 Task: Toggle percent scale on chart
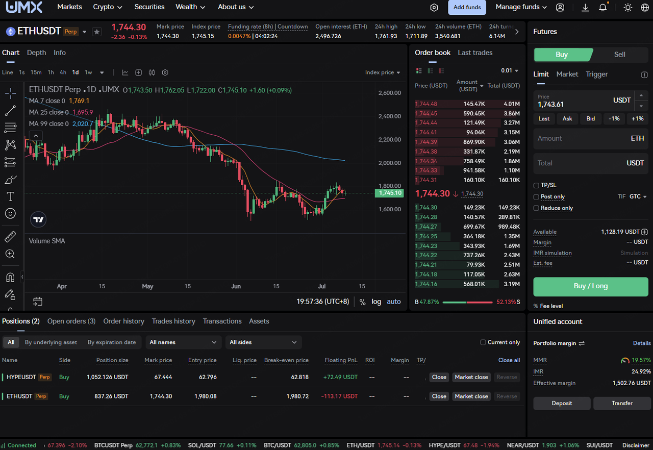point(362,302)
